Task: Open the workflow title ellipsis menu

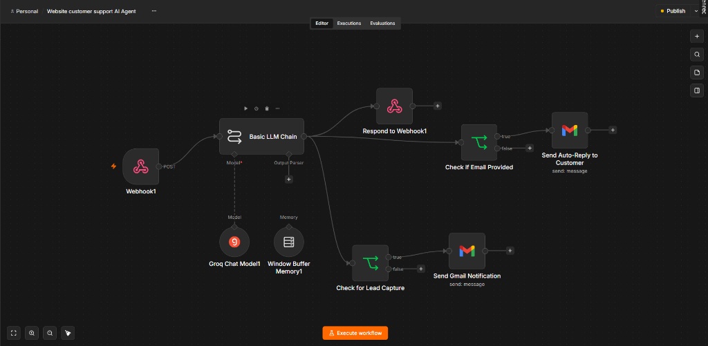Action: click(154, 11)
